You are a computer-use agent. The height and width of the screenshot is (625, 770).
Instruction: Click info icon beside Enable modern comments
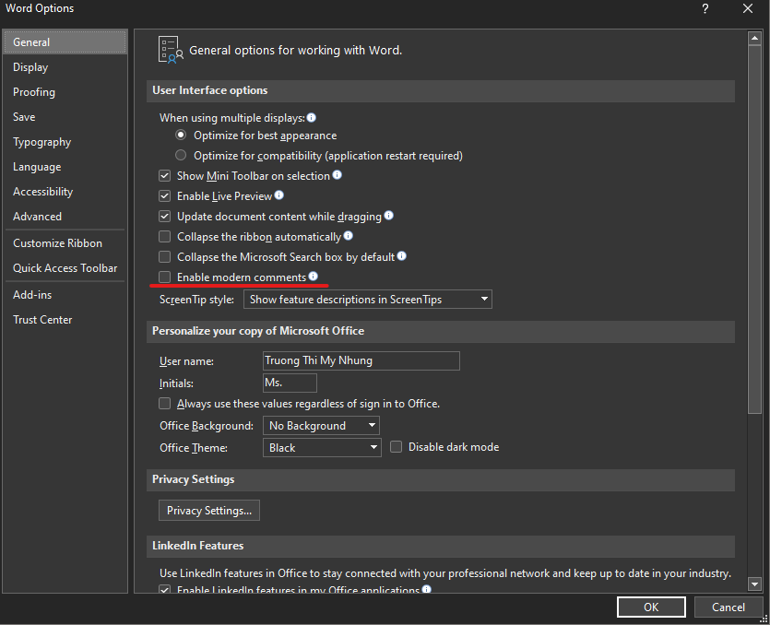point(314,277)
